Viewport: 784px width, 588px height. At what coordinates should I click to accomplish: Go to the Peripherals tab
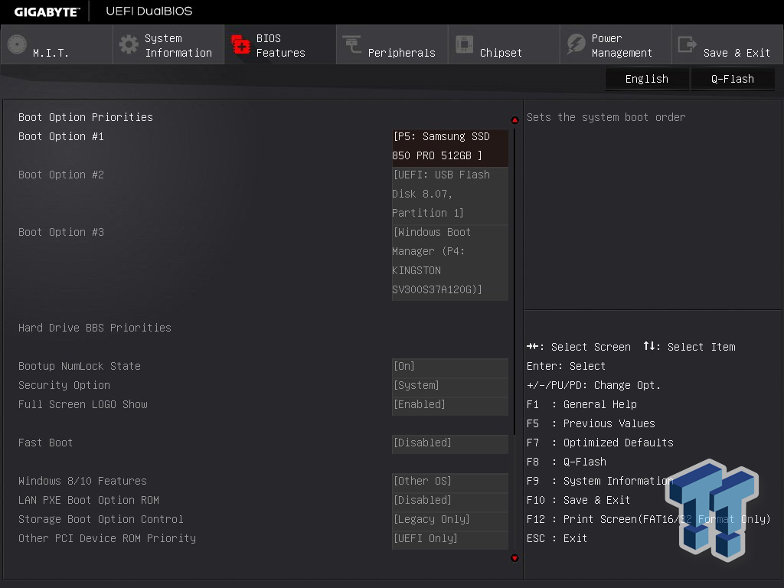click(x=393, y=44)
